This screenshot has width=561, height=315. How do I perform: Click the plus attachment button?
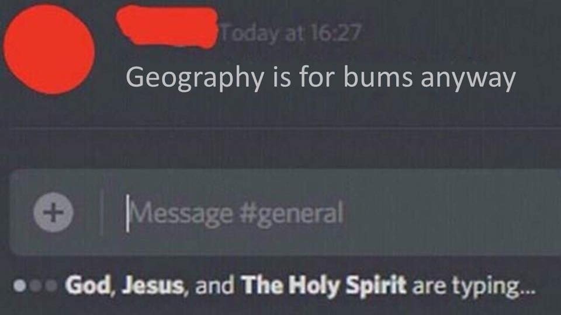tap(54, 212)
